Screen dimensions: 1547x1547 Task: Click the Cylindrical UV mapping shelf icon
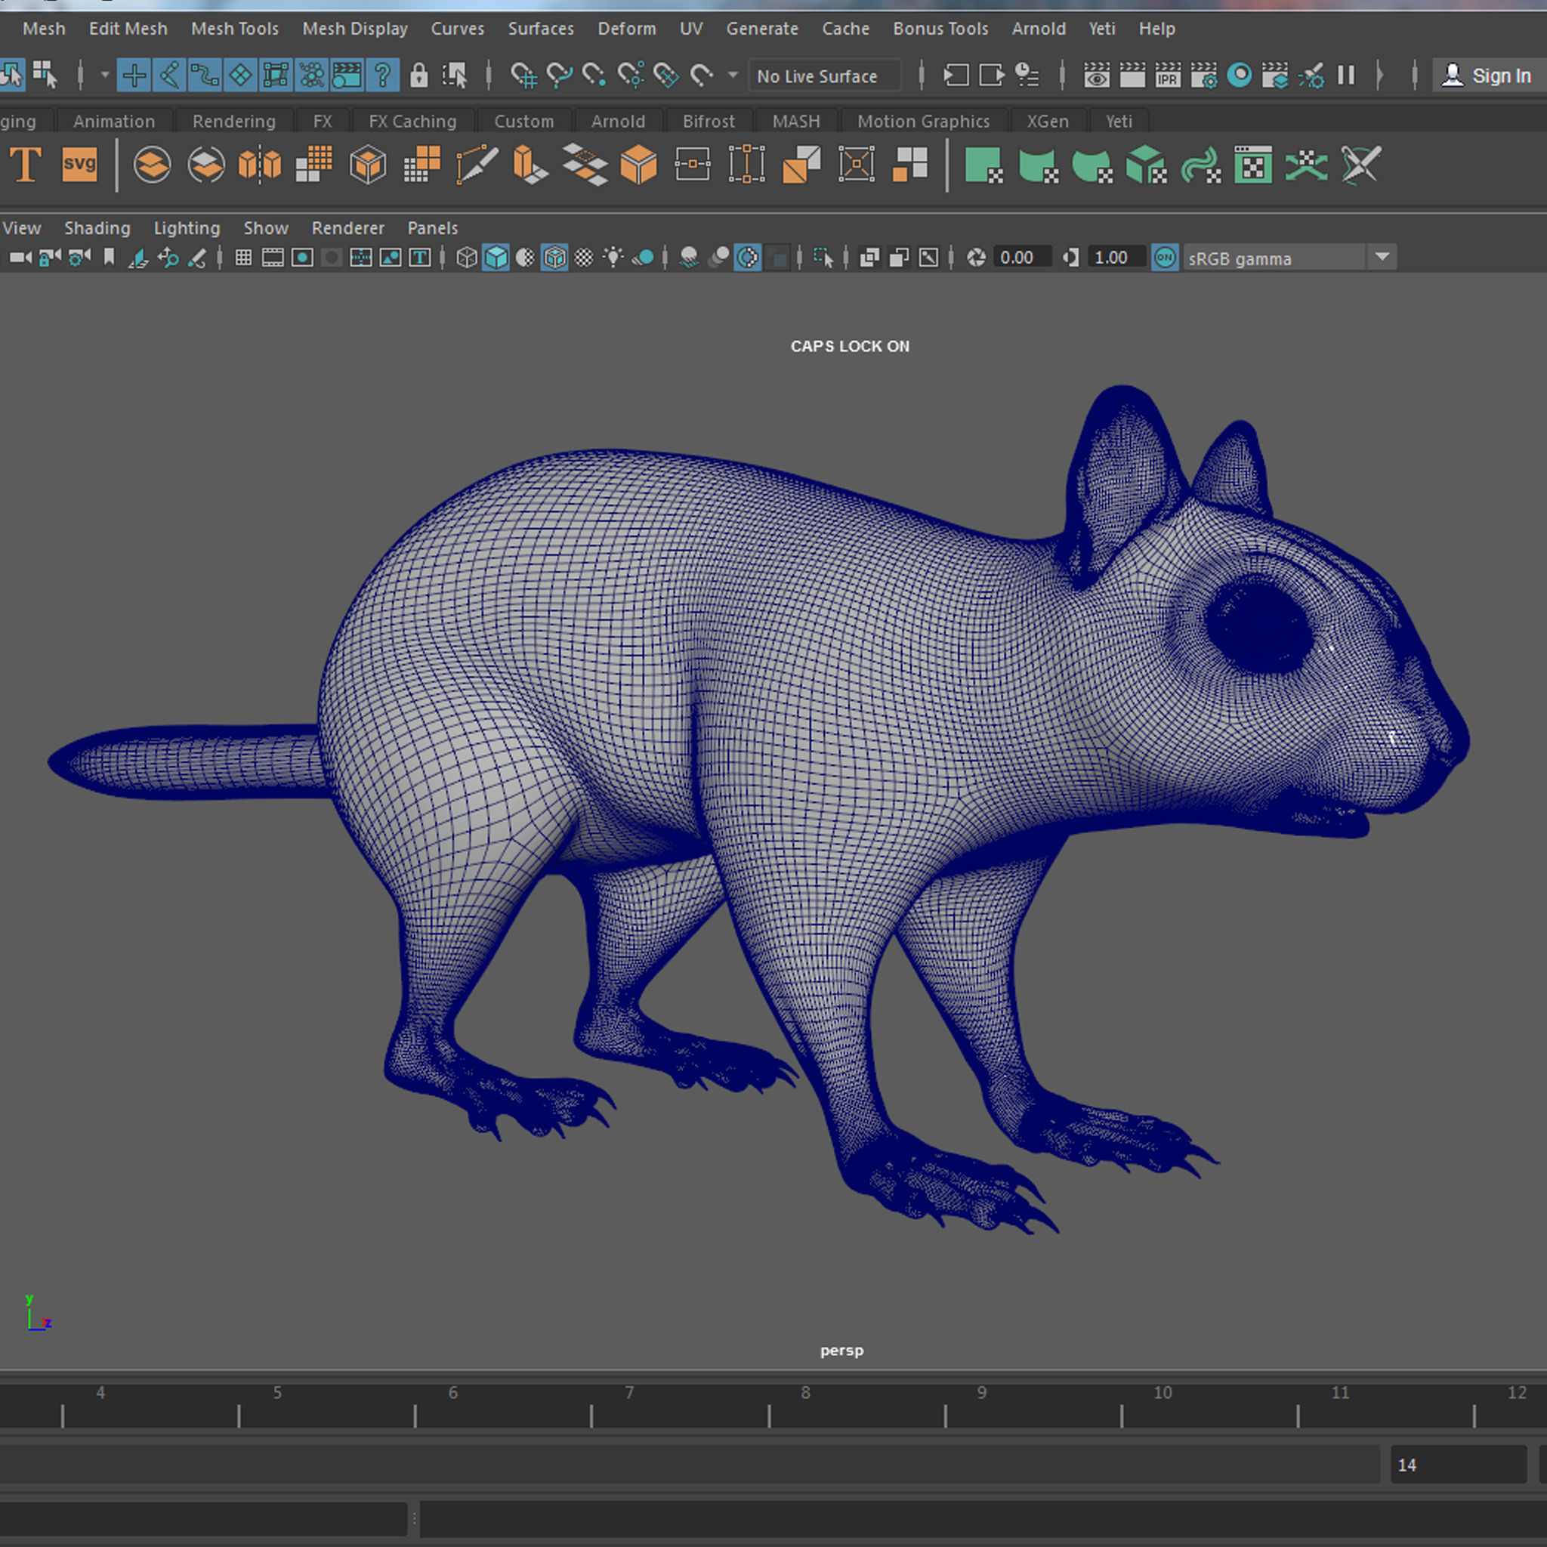tap(1039, 165)
